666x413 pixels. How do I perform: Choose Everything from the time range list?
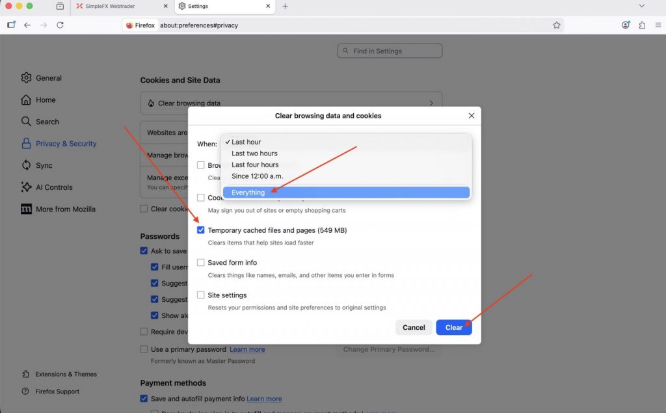[248, 193]
